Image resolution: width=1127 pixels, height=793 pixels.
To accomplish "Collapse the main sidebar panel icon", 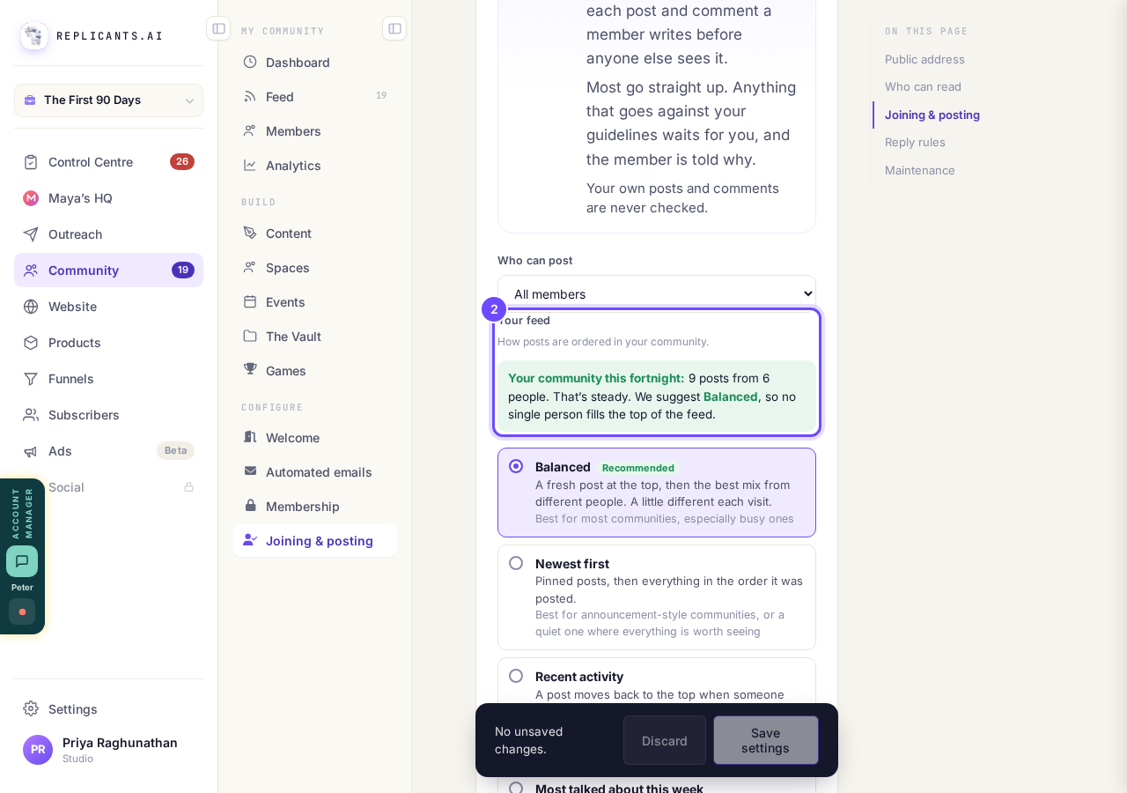I will click(x=218, y=28).
